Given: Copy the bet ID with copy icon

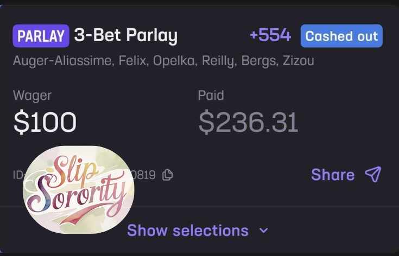Looking at the screenshot, I should [168, 175].
